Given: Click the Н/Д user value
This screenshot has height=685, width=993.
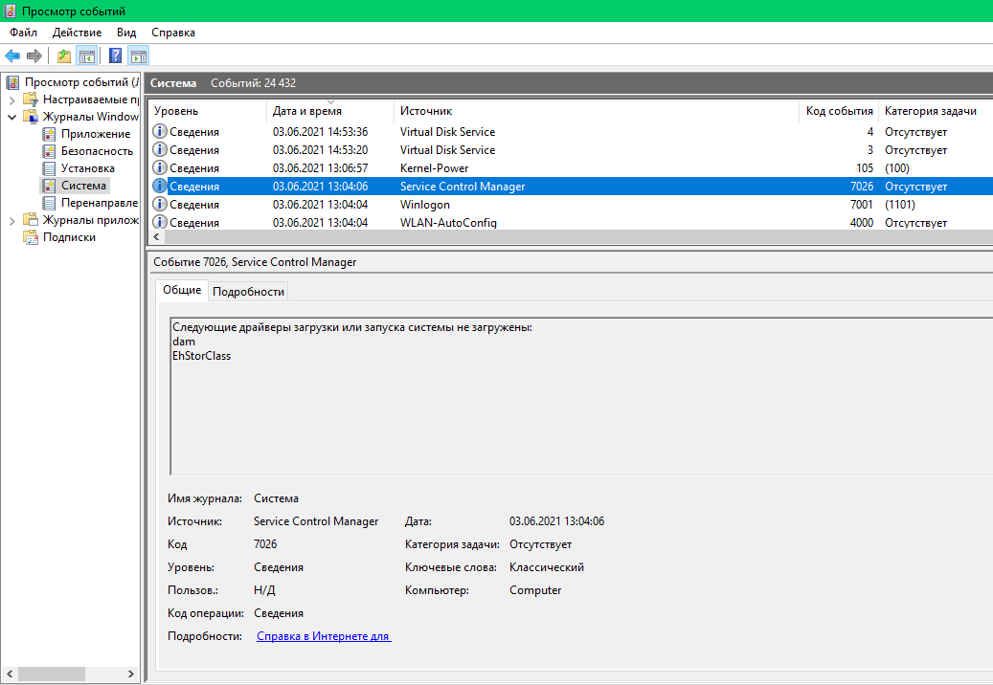Looking at the screenshot, I should point(264,590).
